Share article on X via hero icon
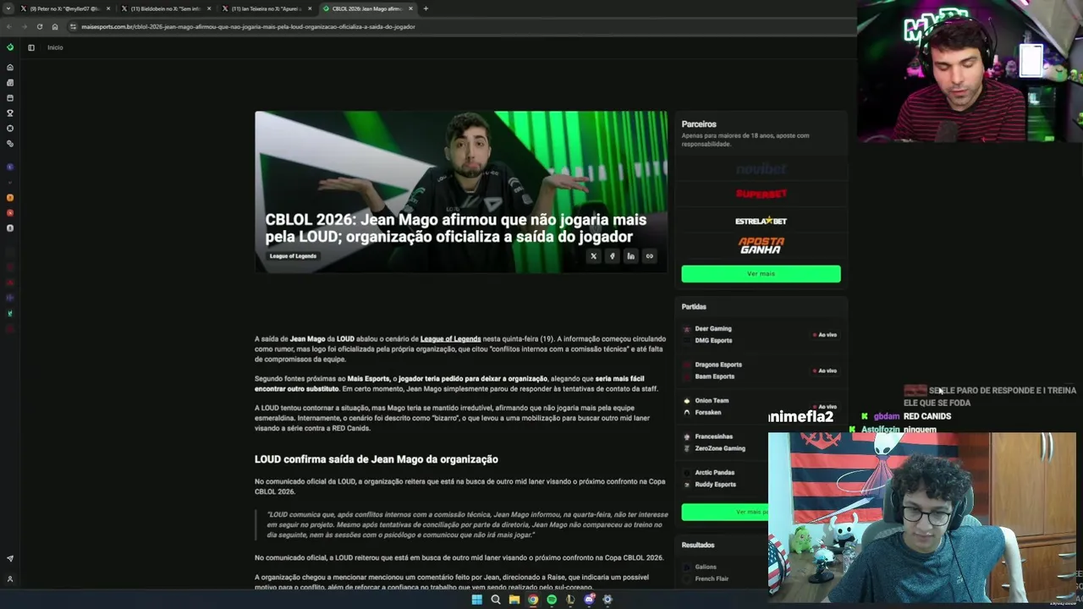The width and height of the screenshot is (1083, 609). click(x=593, y=256)
